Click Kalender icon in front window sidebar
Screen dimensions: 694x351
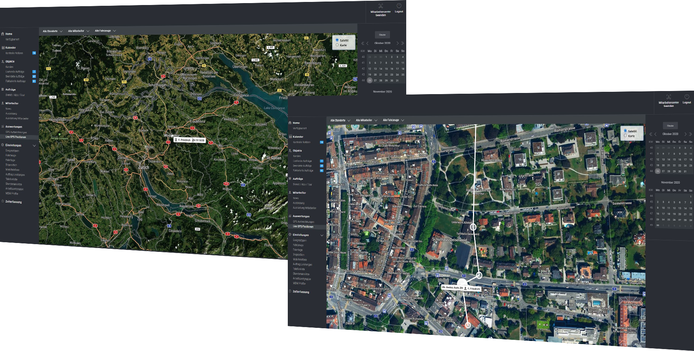pyautogui.click(x=290, y=137)
